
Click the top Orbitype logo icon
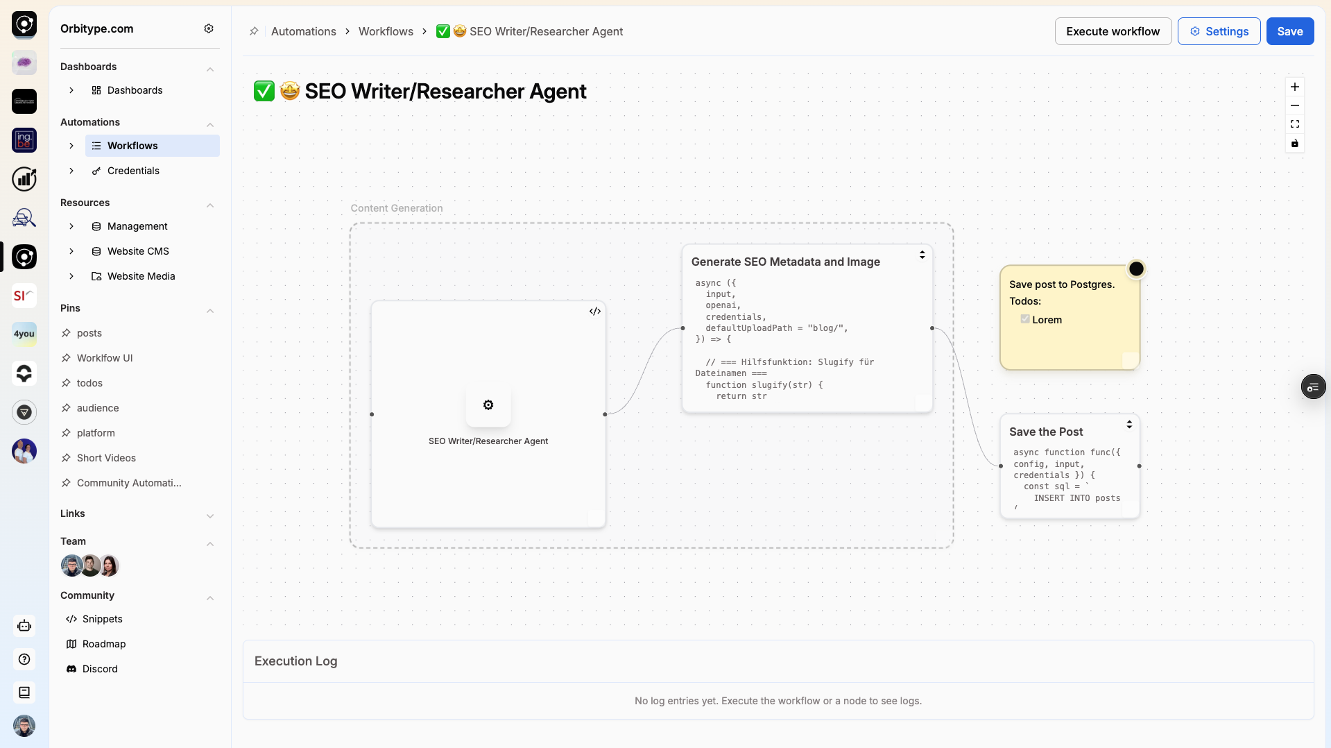point(24,24)
